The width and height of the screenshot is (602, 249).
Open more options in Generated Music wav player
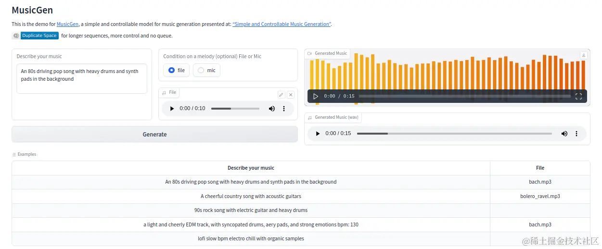[576, 134]
